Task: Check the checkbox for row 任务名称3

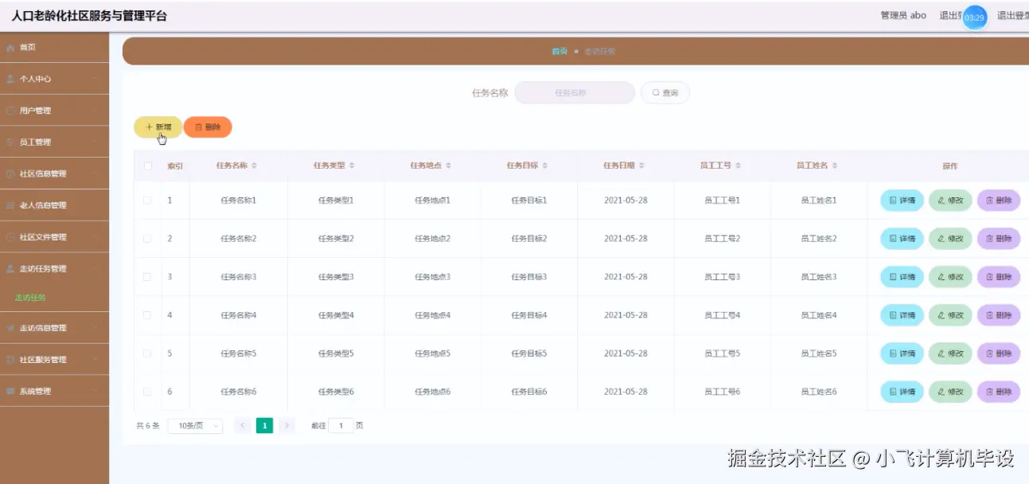Action: coord(147,277)
